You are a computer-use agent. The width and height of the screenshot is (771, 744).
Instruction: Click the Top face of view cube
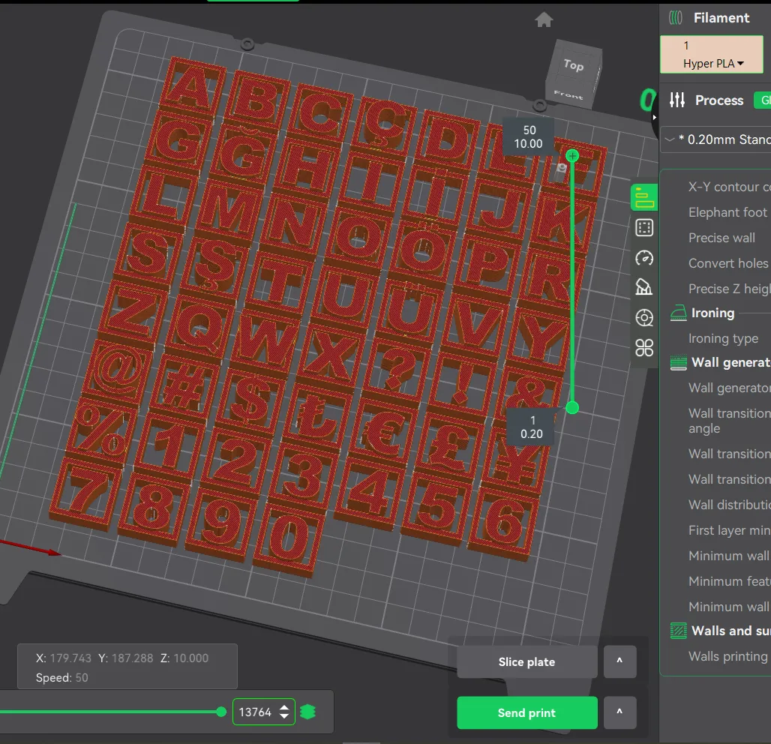pyautogui.click(x=574, y=64)
